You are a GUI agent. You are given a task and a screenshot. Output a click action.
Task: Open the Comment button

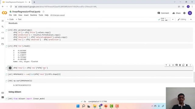click(x=163, y=13)
